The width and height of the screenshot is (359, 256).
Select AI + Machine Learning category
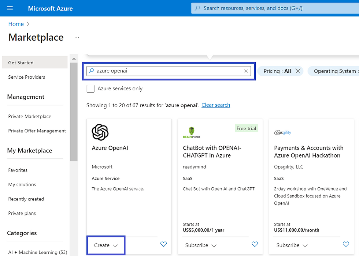click(x=38, y=252)
